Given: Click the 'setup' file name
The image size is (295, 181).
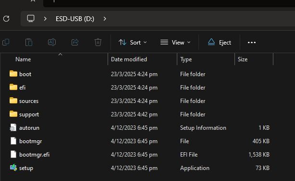Looking at the screenshot, I should tap(26, 168).
